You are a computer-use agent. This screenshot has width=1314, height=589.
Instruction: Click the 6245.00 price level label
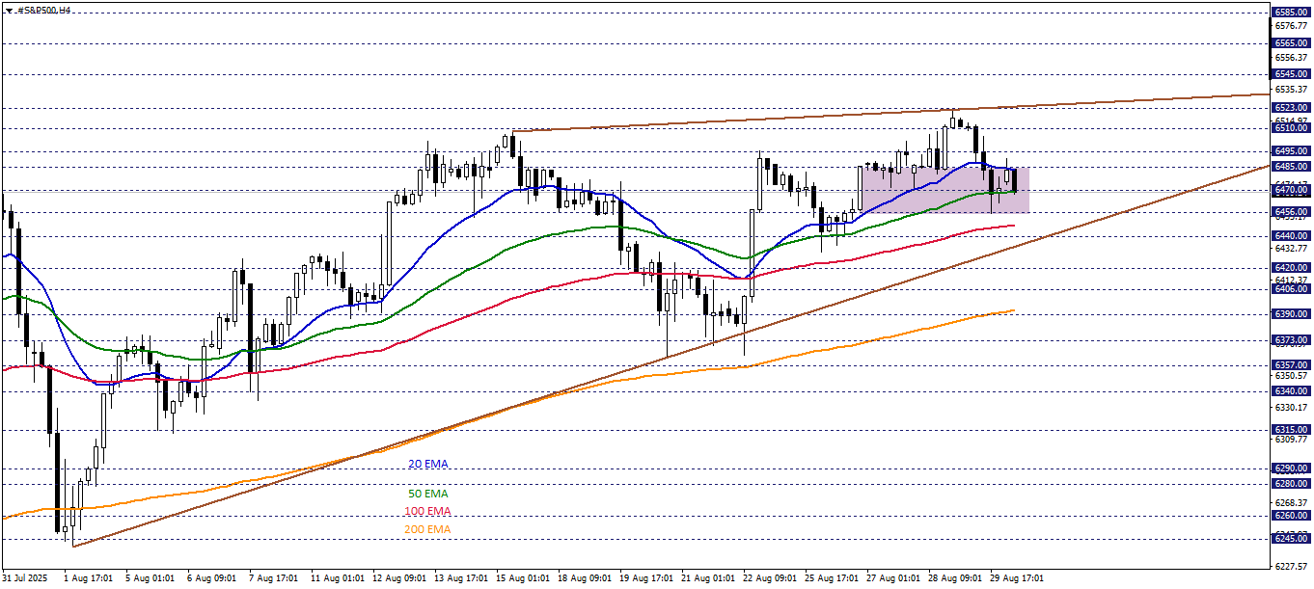tap(1291, 539)
